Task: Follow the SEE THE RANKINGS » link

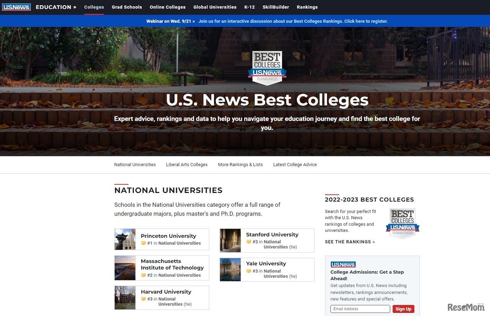Action: coord(350,242)
